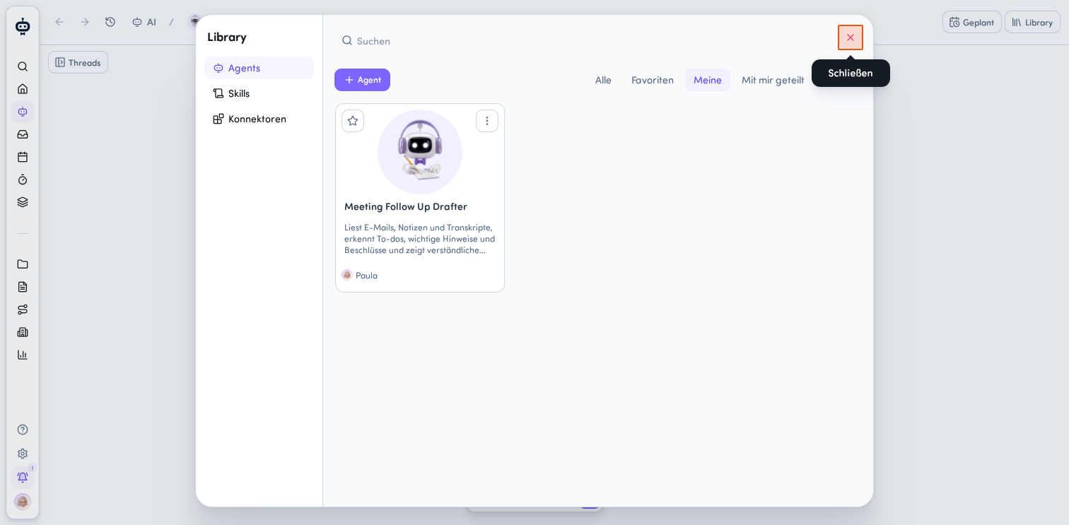Favorite the Meeting Follow Up Drafter agent
The image size is (1069, 525).
[353, 121]
